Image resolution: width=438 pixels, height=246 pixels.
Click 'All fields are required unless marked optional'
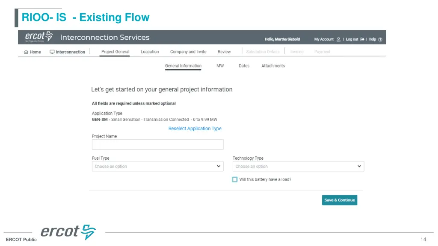(134, 103)
